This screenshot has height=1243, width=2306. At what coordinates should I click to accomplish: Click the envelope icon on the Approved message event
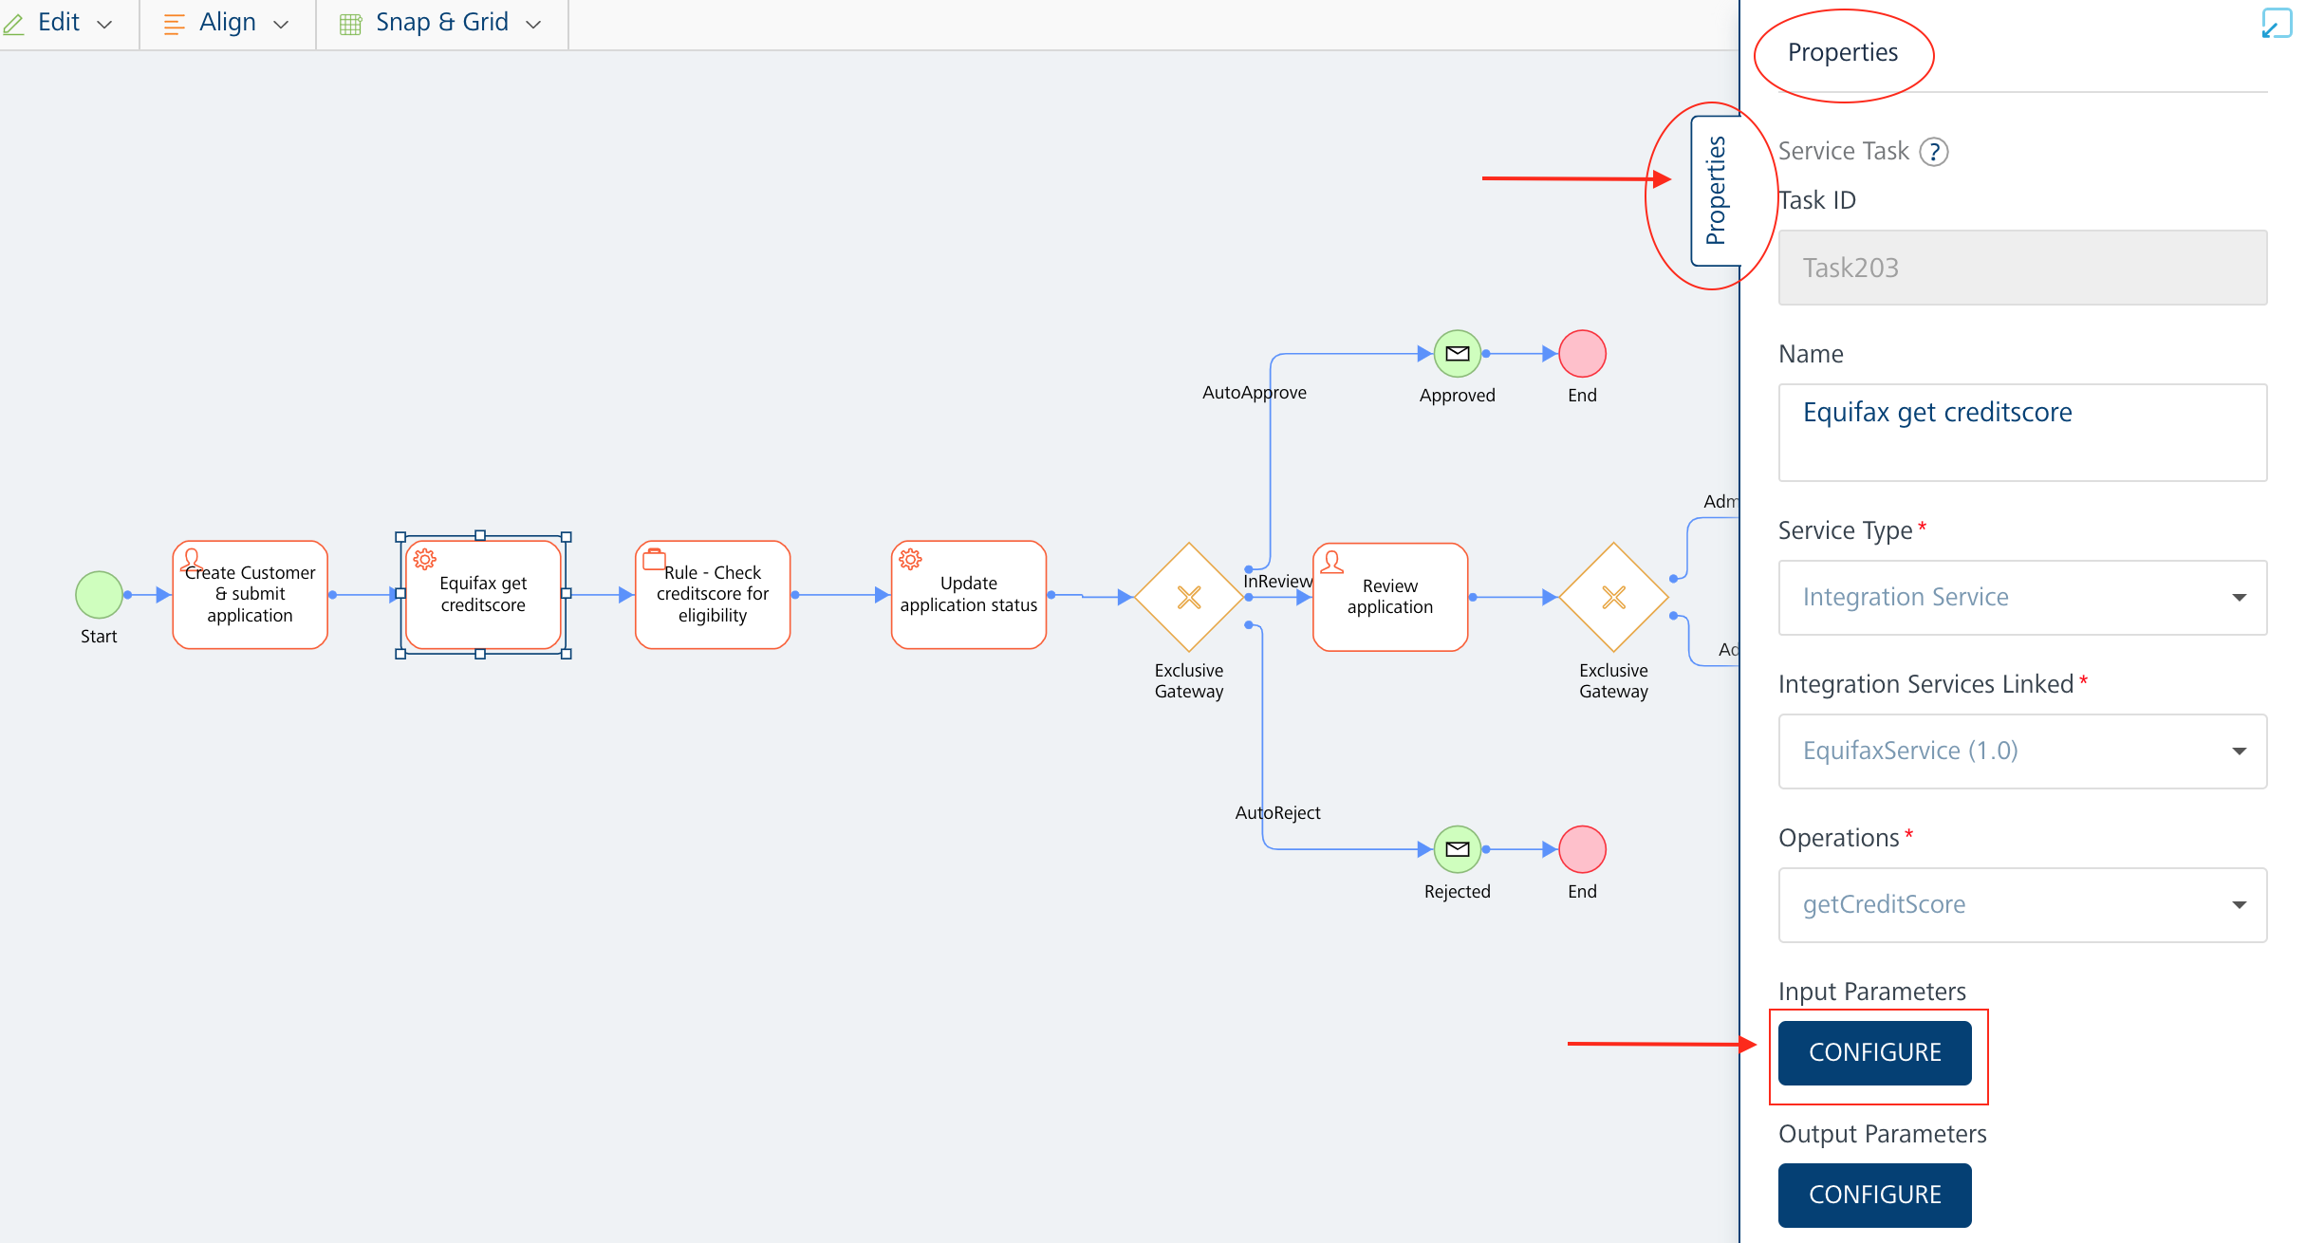click(x=1457, y=353)
